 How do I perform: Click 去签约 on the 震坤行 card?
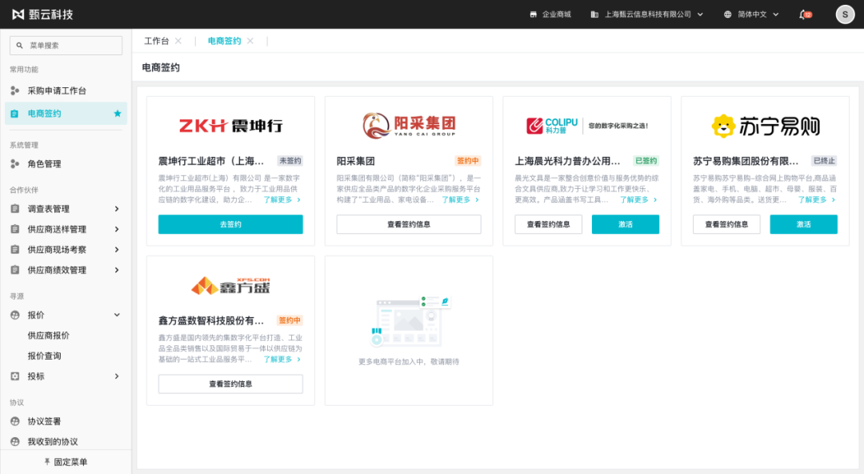(230, 225)
